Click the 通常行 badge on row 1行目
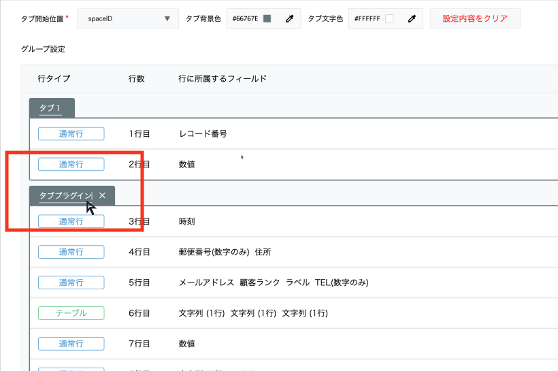The height and width of the screenshot is (371, 558). tap(71, 133)
